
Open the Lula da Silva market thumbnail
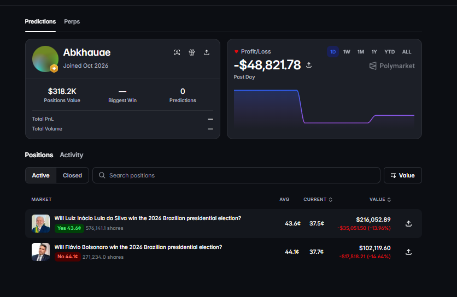[40, 224]
